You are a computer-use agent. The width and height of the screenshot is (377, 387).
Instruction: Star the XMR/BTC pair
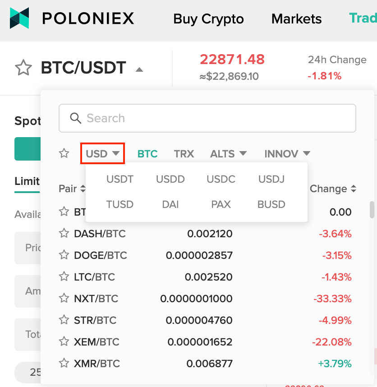(64, 363)
